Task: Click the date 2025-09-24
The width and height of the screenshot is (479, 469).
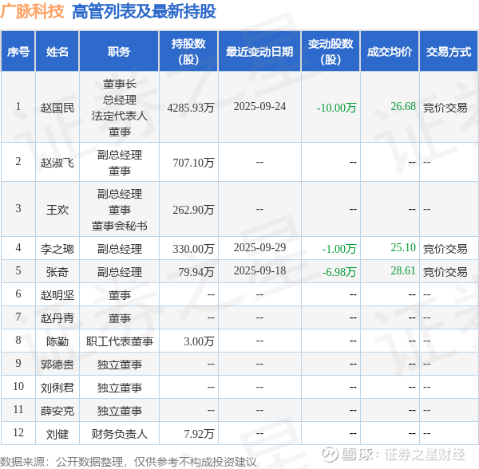Action: (259, 107)
